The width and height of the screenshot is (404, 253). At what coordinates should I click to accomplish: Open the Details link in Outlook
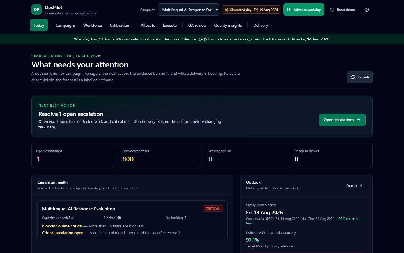tap(355, 186)
